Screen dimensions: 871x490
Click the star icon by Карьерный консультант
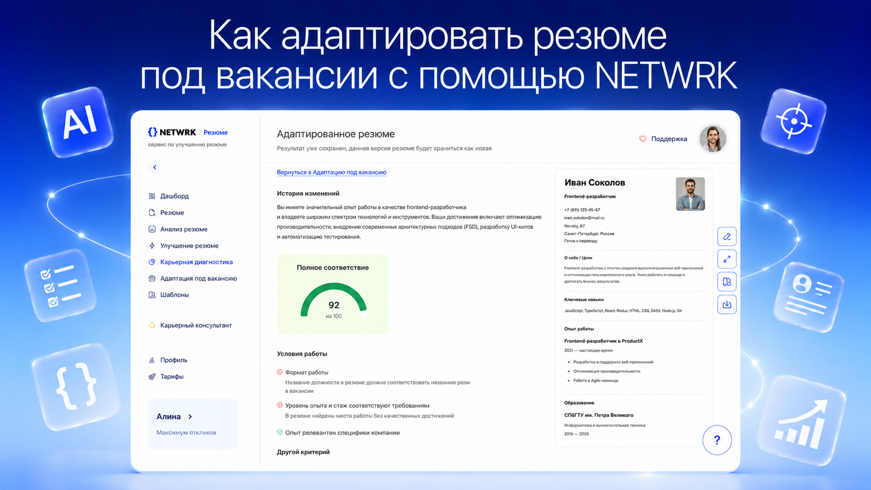coord(152,325)
